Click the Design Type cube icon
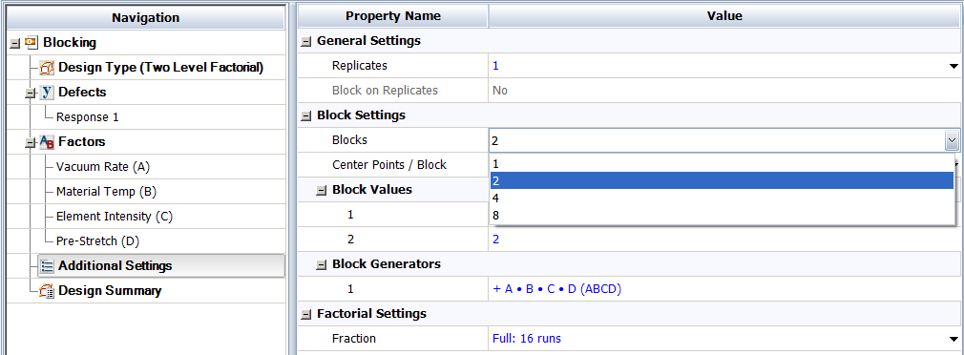Image resolution: width=964 pixels, height=355 pixels. 47,68
